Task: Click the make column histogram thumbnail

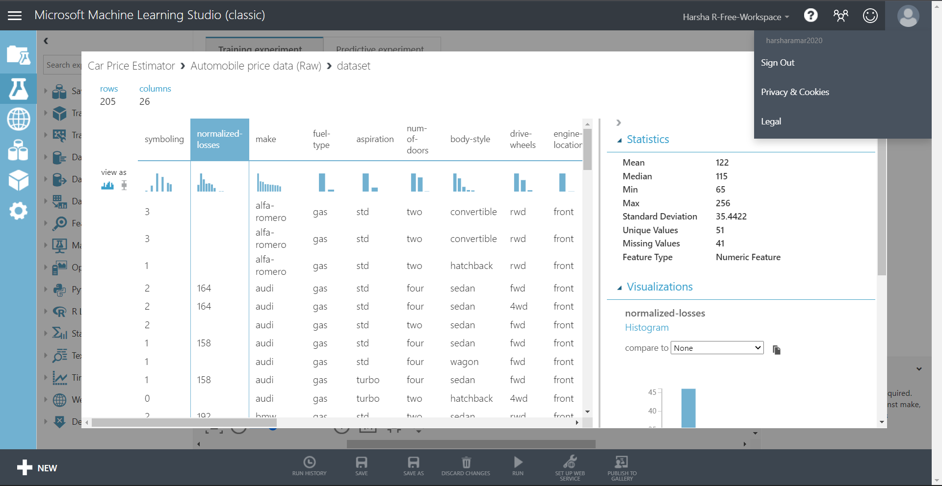Action: [x=269, y=182]
